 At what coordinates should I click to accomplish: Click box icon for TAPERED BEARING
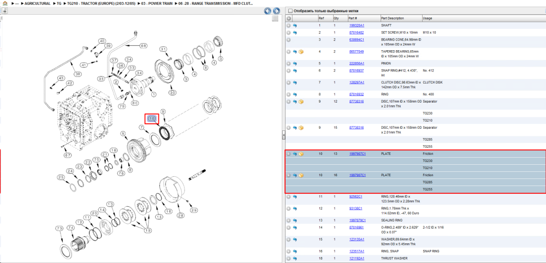(301, 51)
